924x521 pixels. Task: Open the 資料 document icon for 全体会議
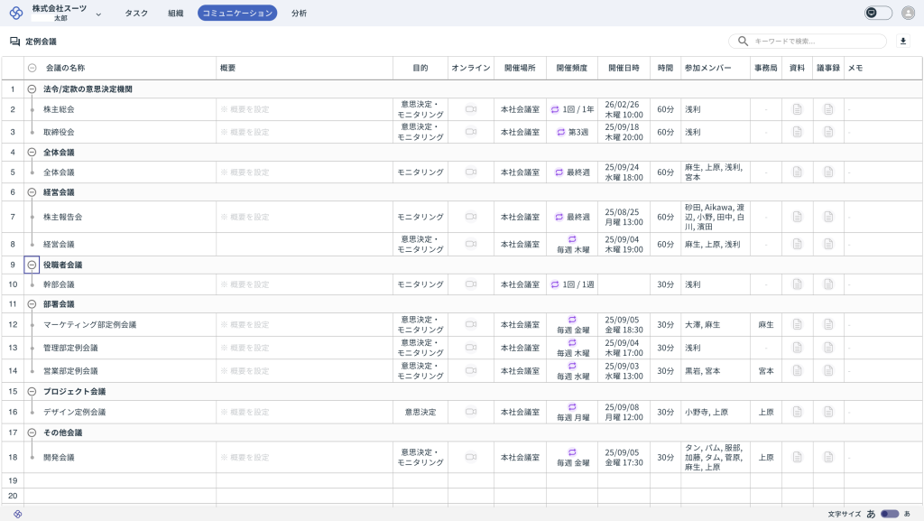click(x=797, y=172)
